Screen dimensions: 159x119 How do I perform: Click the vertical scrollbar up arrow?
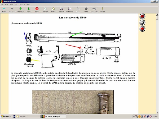click(x=157, y=15)
